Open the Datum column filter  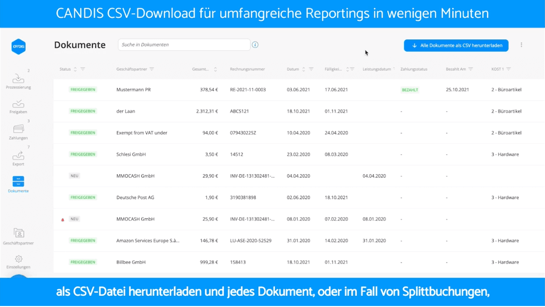311,69
